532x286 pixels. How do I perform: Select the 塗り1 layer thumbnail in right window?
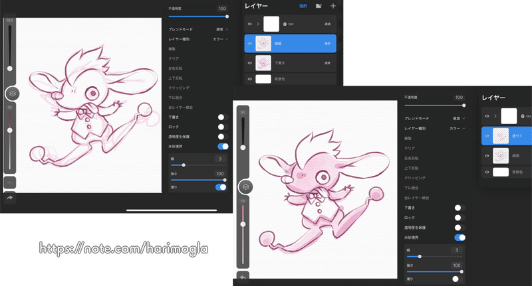pos(501,136)
